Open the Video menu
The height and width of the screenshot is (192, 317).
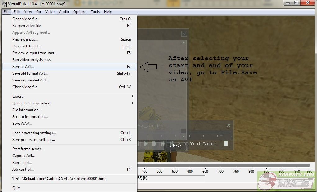50,12
